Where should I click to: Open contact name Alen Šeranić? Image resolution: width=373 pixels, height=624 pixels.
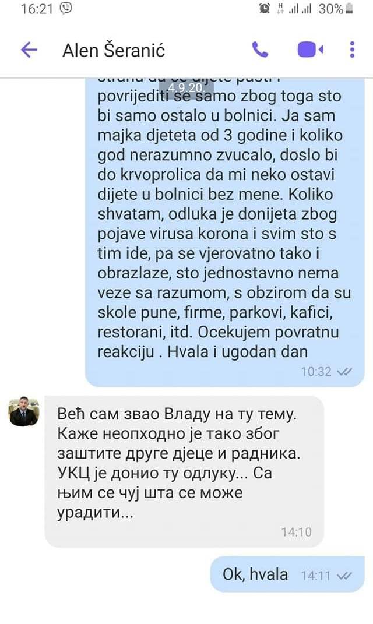pos(114,51)
